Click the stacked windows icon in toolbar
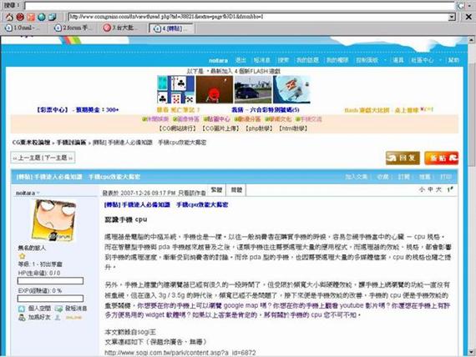476x357 pixels. coord(53,17)
